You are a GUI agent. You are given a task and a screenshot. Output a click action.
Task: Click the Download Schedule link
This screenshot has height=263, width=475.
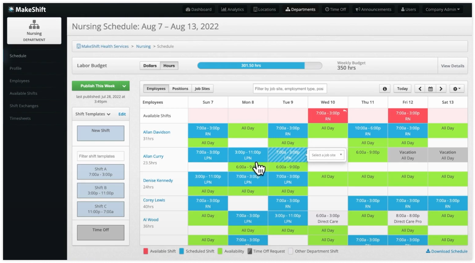click(447, 251)
